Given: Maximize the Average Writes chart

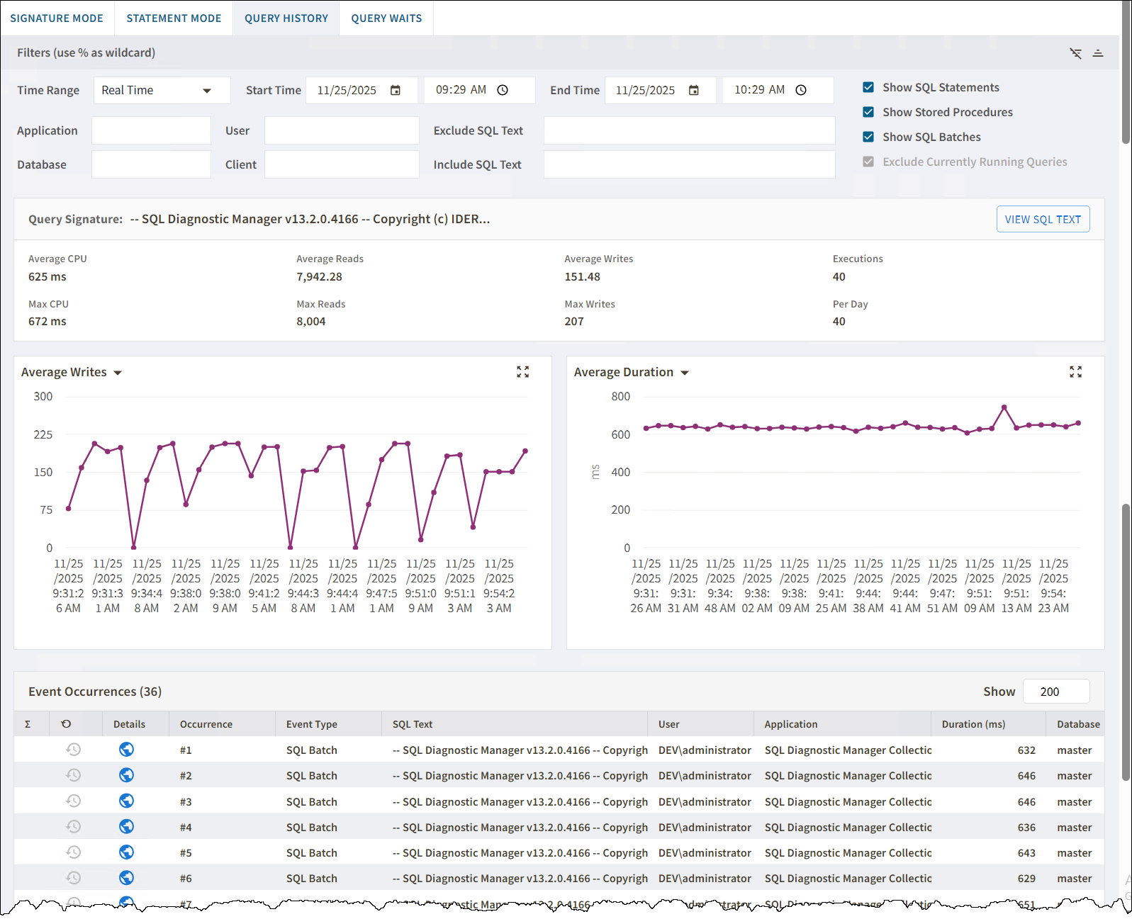Looking at the screenshot, I should point(523,372).
